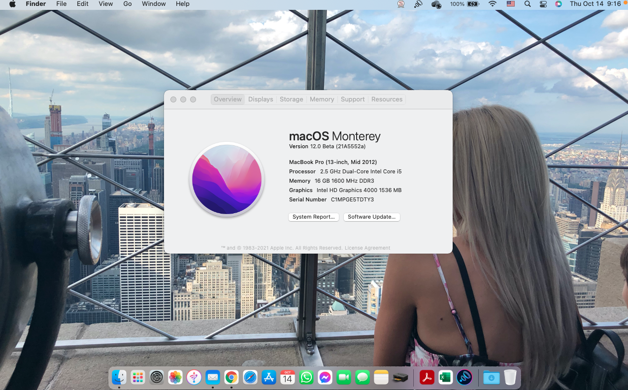
Task: Launch FaceTime from the Dock
Action: point(344,378)
